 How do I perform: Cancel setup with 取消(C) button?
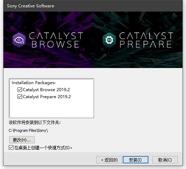pyautogui.click(x=165, y=160)
